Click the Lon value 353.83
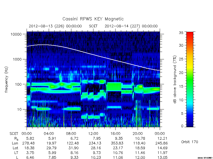213x159 pixels. (117, 143)
